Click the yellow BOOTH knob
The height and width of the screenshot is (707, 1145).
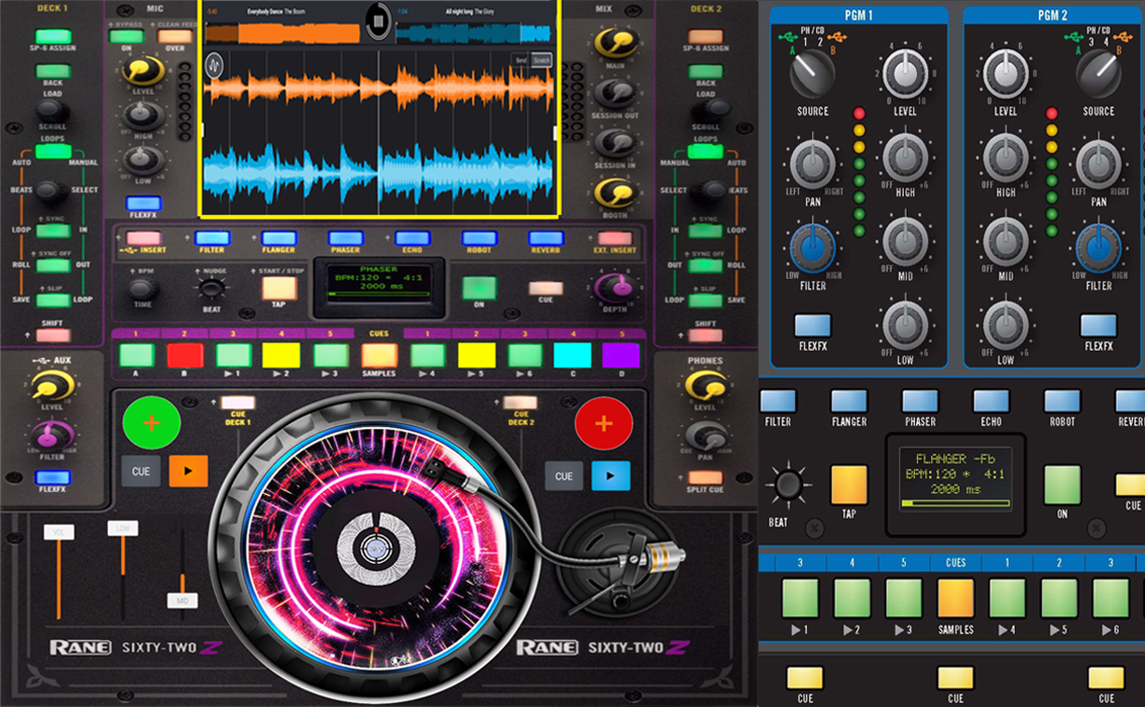[614, 193]
